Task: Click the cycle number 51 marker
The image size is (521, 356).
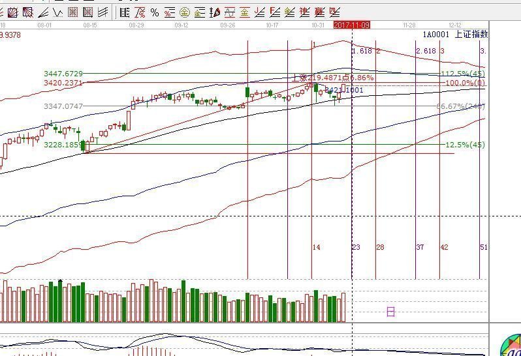Action: click(x=484, y=247)
